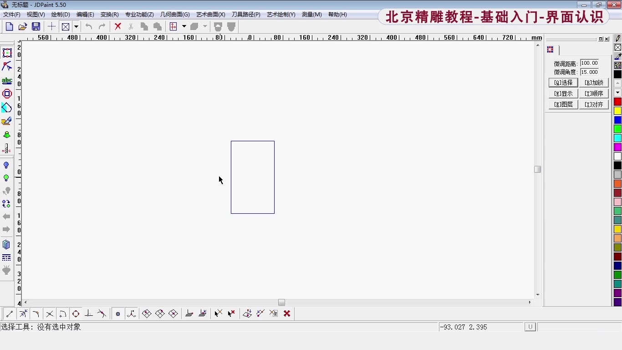Click the third diamond grid-point icon

tap(173, 314)
